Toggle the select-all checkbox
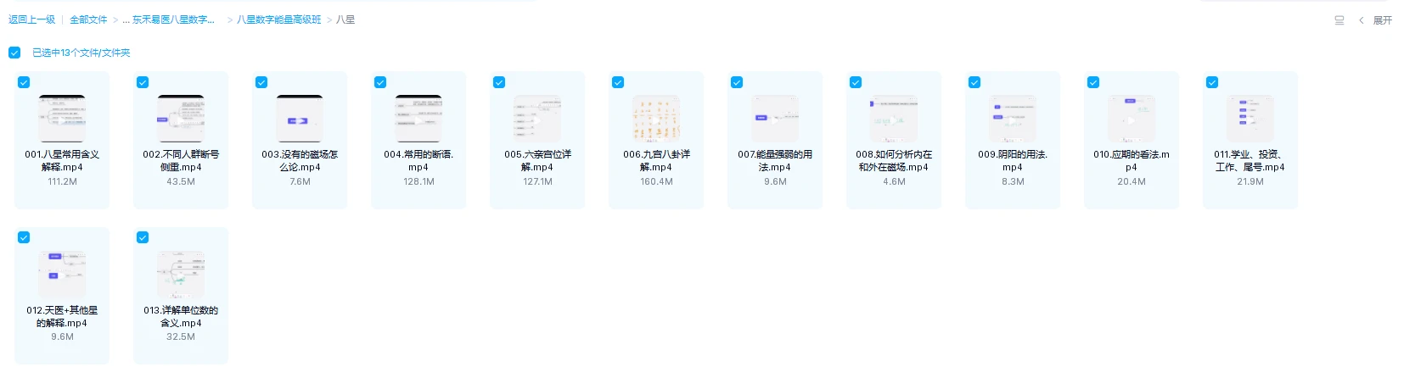Screen dimensions: 1404x389 click(14, 53)
